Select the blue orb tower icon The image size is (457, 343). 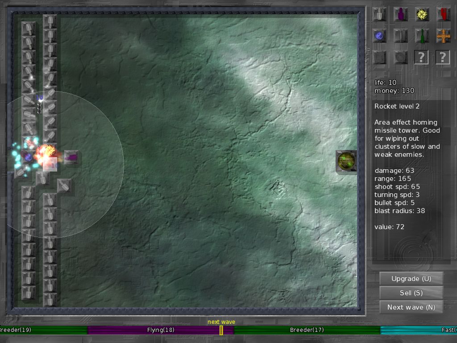379,36
